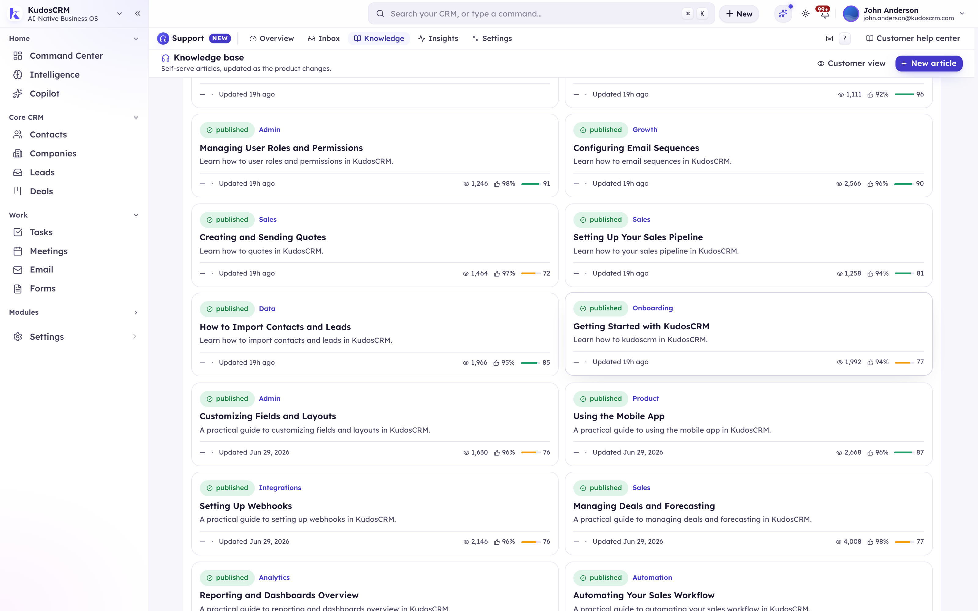Open the Customer help center link
The width and height of the screenshot is (978, 611).
pos(913,38)
